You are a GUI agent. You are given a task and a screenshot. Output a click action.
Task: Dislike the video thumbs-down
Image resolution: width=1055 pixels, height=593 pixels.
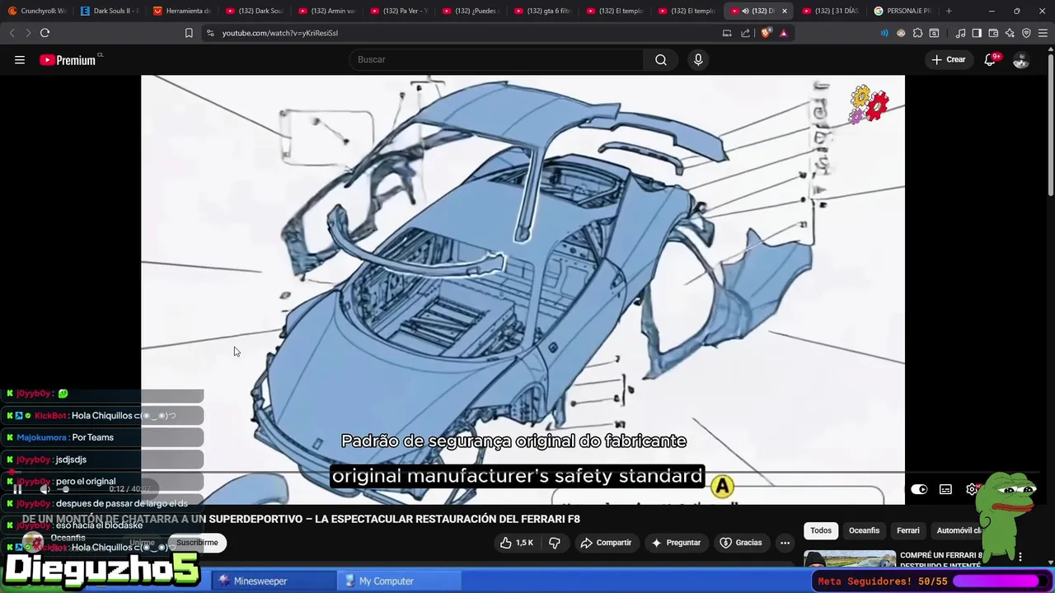click(x=555, y=543)
